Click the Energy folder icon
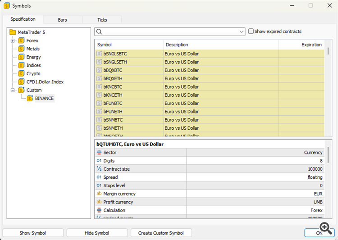Viewport: 338px width, 240px height. 21,57
